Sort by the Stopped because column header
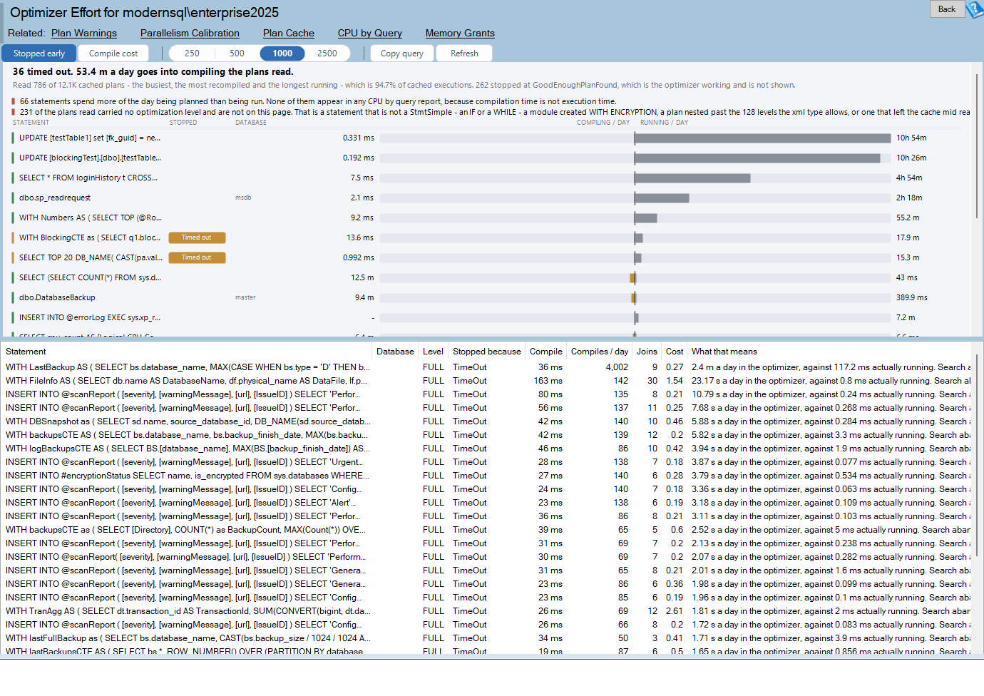 click(x=487, y=352)
